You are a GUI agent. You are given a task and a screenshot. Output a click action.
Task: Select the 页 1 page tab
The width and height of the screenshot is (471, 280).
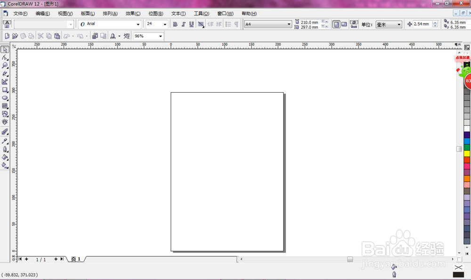point(76,259)
